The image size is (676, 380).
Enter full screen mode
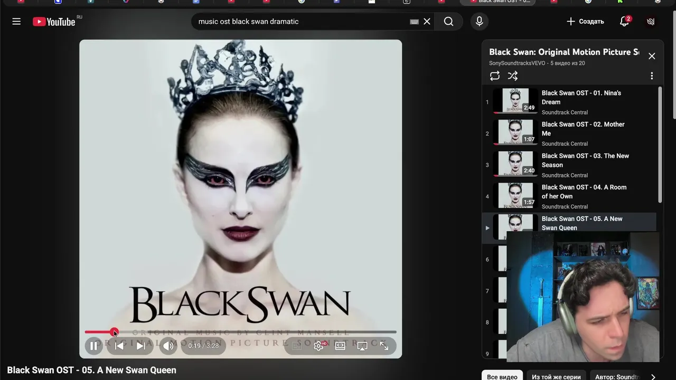[x=384, y=346]
